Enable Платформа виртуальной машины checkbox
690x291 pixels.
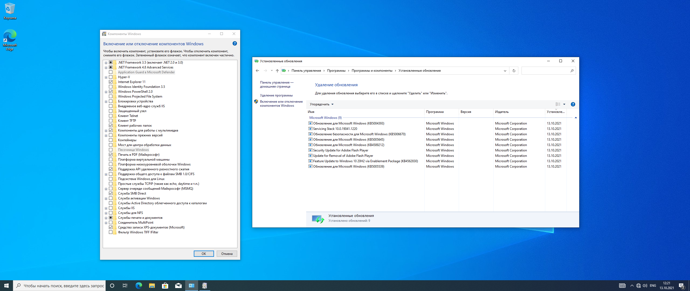coord(111,159)
